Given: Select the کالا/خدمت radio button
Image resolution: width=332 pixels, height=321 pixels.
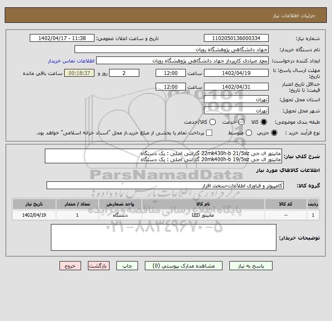Looking at the screenshot, I should (x=213, y=122).
